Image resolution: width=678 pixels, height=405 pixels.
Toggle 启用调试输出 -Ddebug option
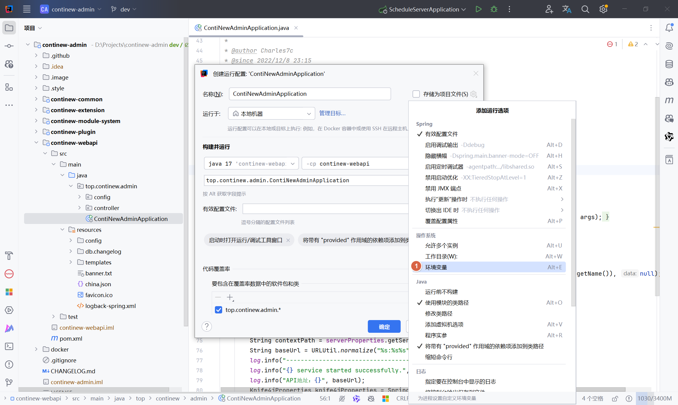coord(489,145)
